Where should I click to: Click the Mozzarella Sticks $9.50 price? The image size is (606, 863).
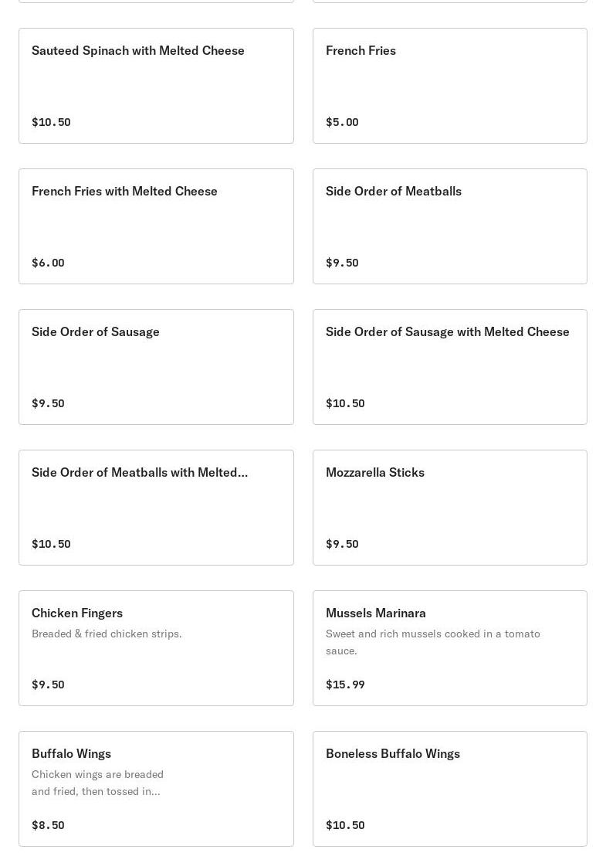(342, 544)
